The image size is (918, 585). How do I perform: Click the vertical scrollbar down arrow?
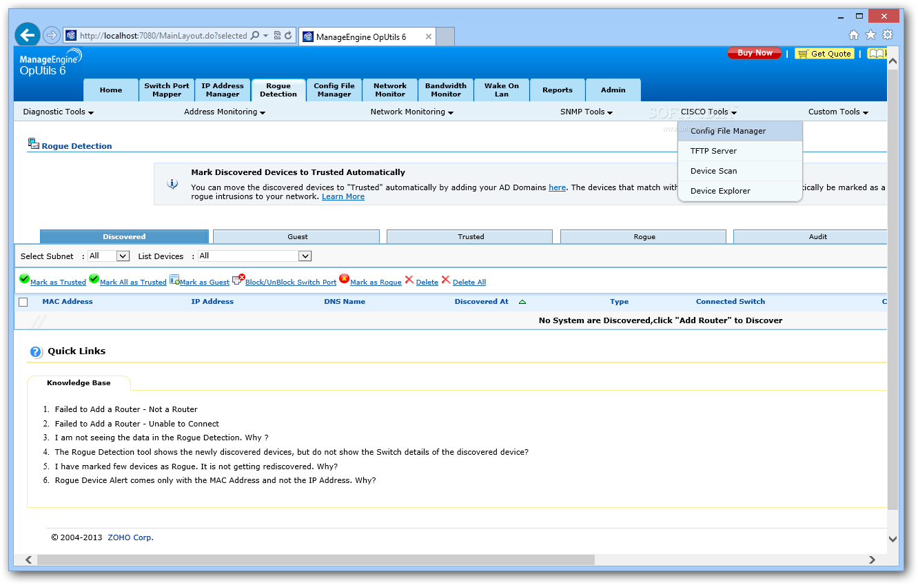point(892,539)
